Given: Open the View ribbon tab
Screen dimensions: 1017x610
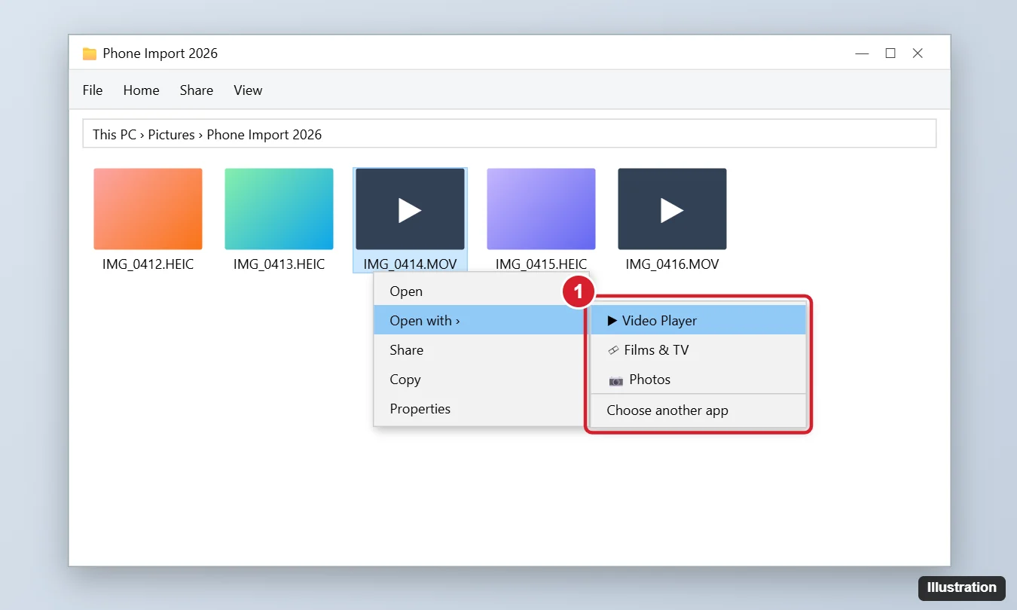Looking at the screenshot, I should click(x=248, y=90).
